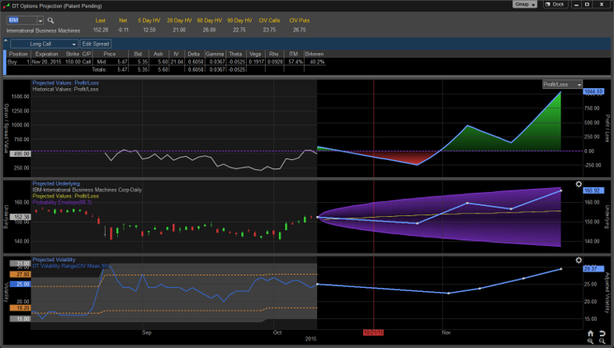Screen dimensions: 614x348
Task: Select the 10/21/15 red date marker
Action: (x=373, y=332)
